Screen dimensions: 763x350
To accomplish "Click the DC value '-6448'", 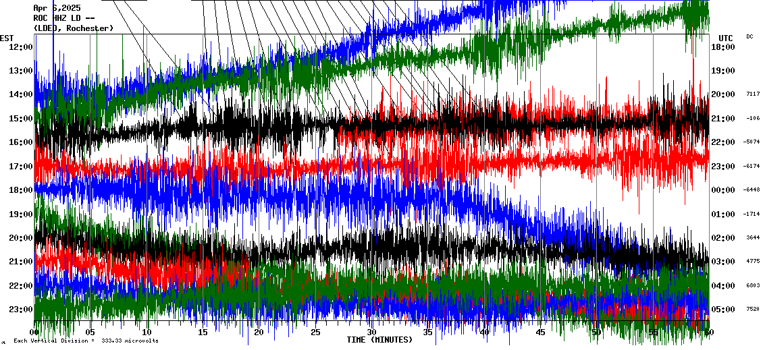I will pyautogui.click(x=752, y=190).
